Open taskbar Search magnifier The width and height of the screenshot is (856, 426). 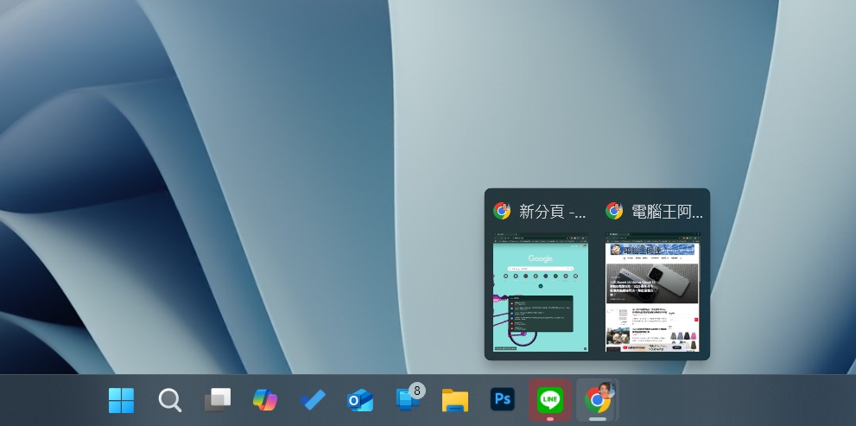pyautogui.click(x=170, y=400)
